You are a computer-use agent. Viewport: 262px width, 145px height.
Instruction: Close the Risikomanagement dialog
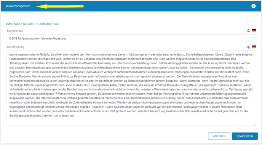coord(254,6)
